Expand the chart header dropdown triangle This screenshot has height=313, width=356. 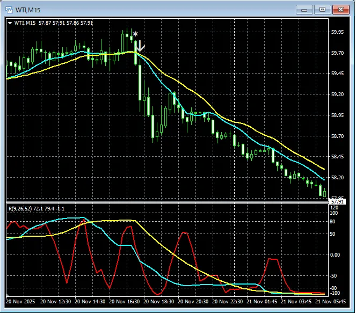coord(10,23)
